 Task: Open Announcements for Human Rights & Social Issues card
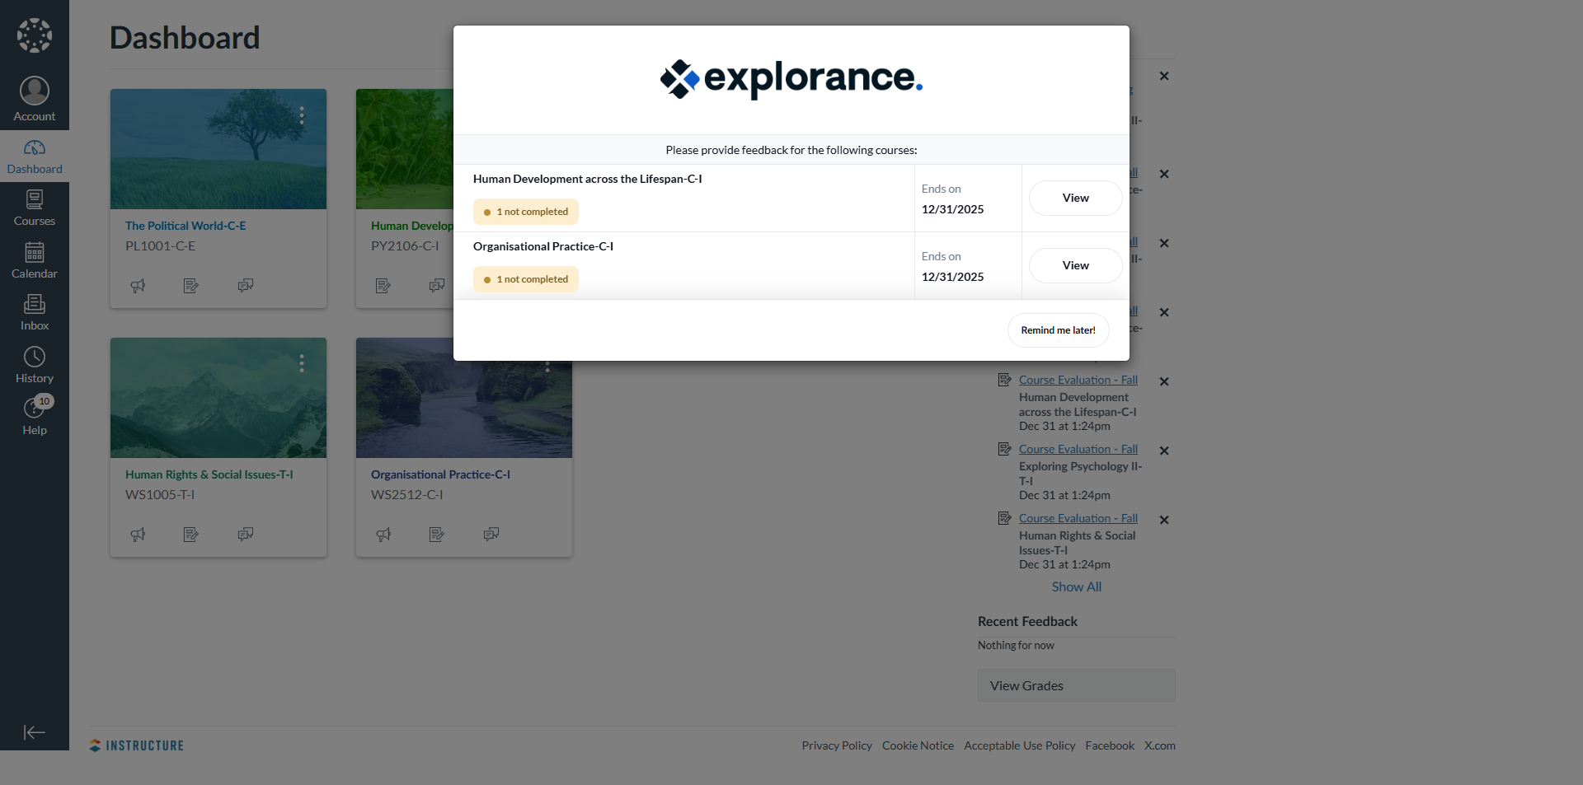138,535
